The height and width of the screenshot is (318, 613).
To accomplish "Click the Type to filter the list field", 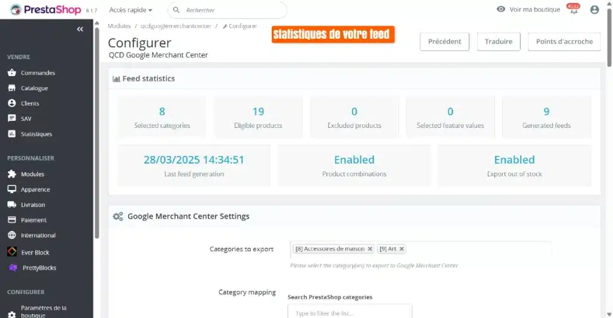I will pyautogui.click(x=350, y=313).
